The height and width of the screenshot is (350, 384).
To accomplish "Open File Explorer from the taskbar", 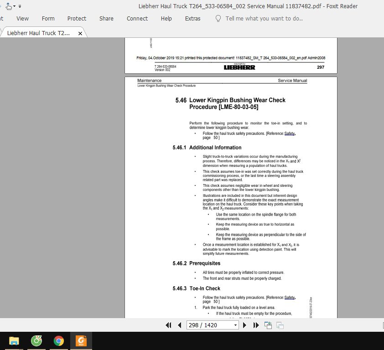I will (14, 340).
